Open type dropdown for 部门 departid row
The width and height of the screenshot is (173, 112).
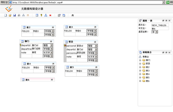pos(51,45)
